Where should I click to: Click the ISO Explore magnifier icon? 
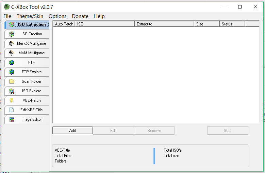[12, 91]
